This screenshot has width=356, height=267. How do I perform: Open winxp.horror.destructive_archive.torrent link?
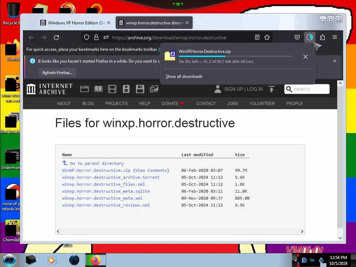pyautogui.click(x=111, y=177)
